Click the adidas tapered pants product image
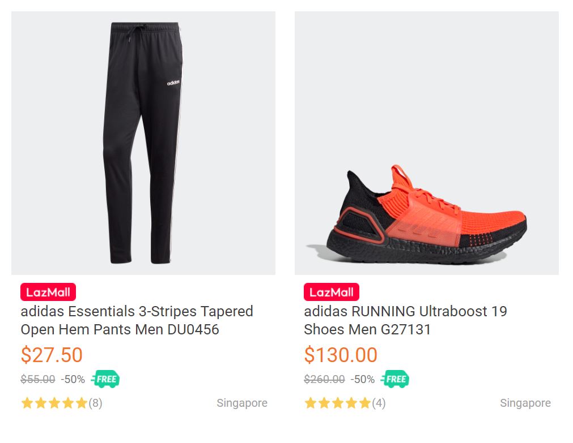Image resolution: width=573 pixels, height=443 pixels. (143, 143)
